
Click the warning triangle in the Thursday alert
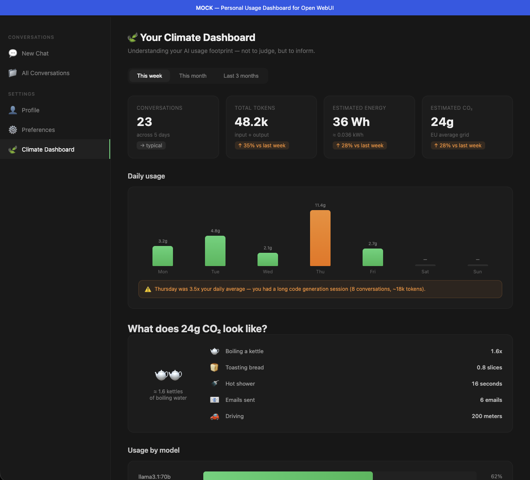point(147,289)
